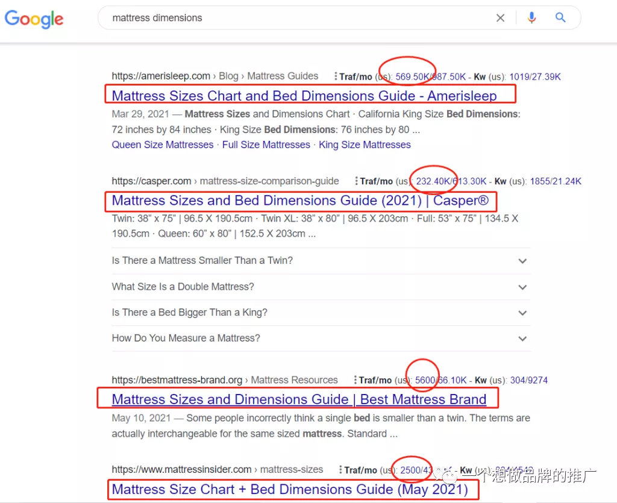Click bestmattress-brand keyword count 304/9274

click(x=529, y=380)
